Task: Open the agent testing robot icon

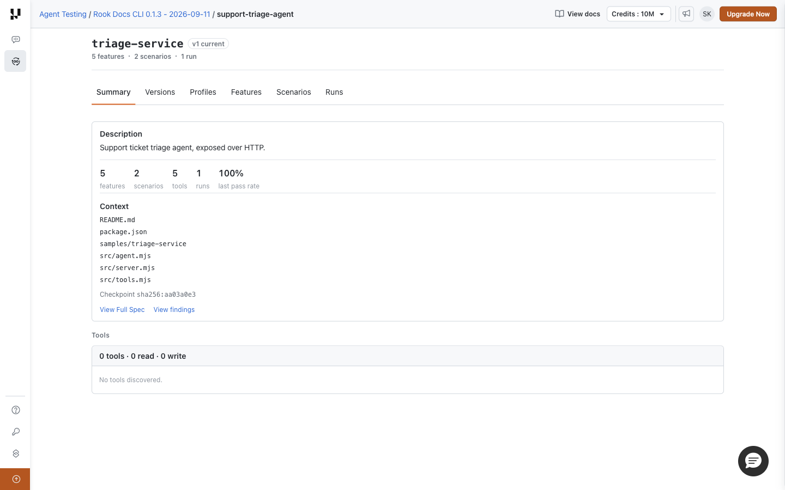Action: (x=15, y=61)
